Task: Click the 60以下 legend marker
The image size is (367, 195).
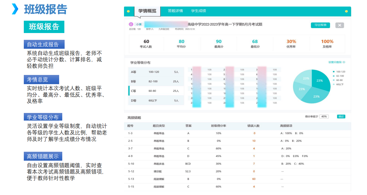Action: tap(334, 84)
